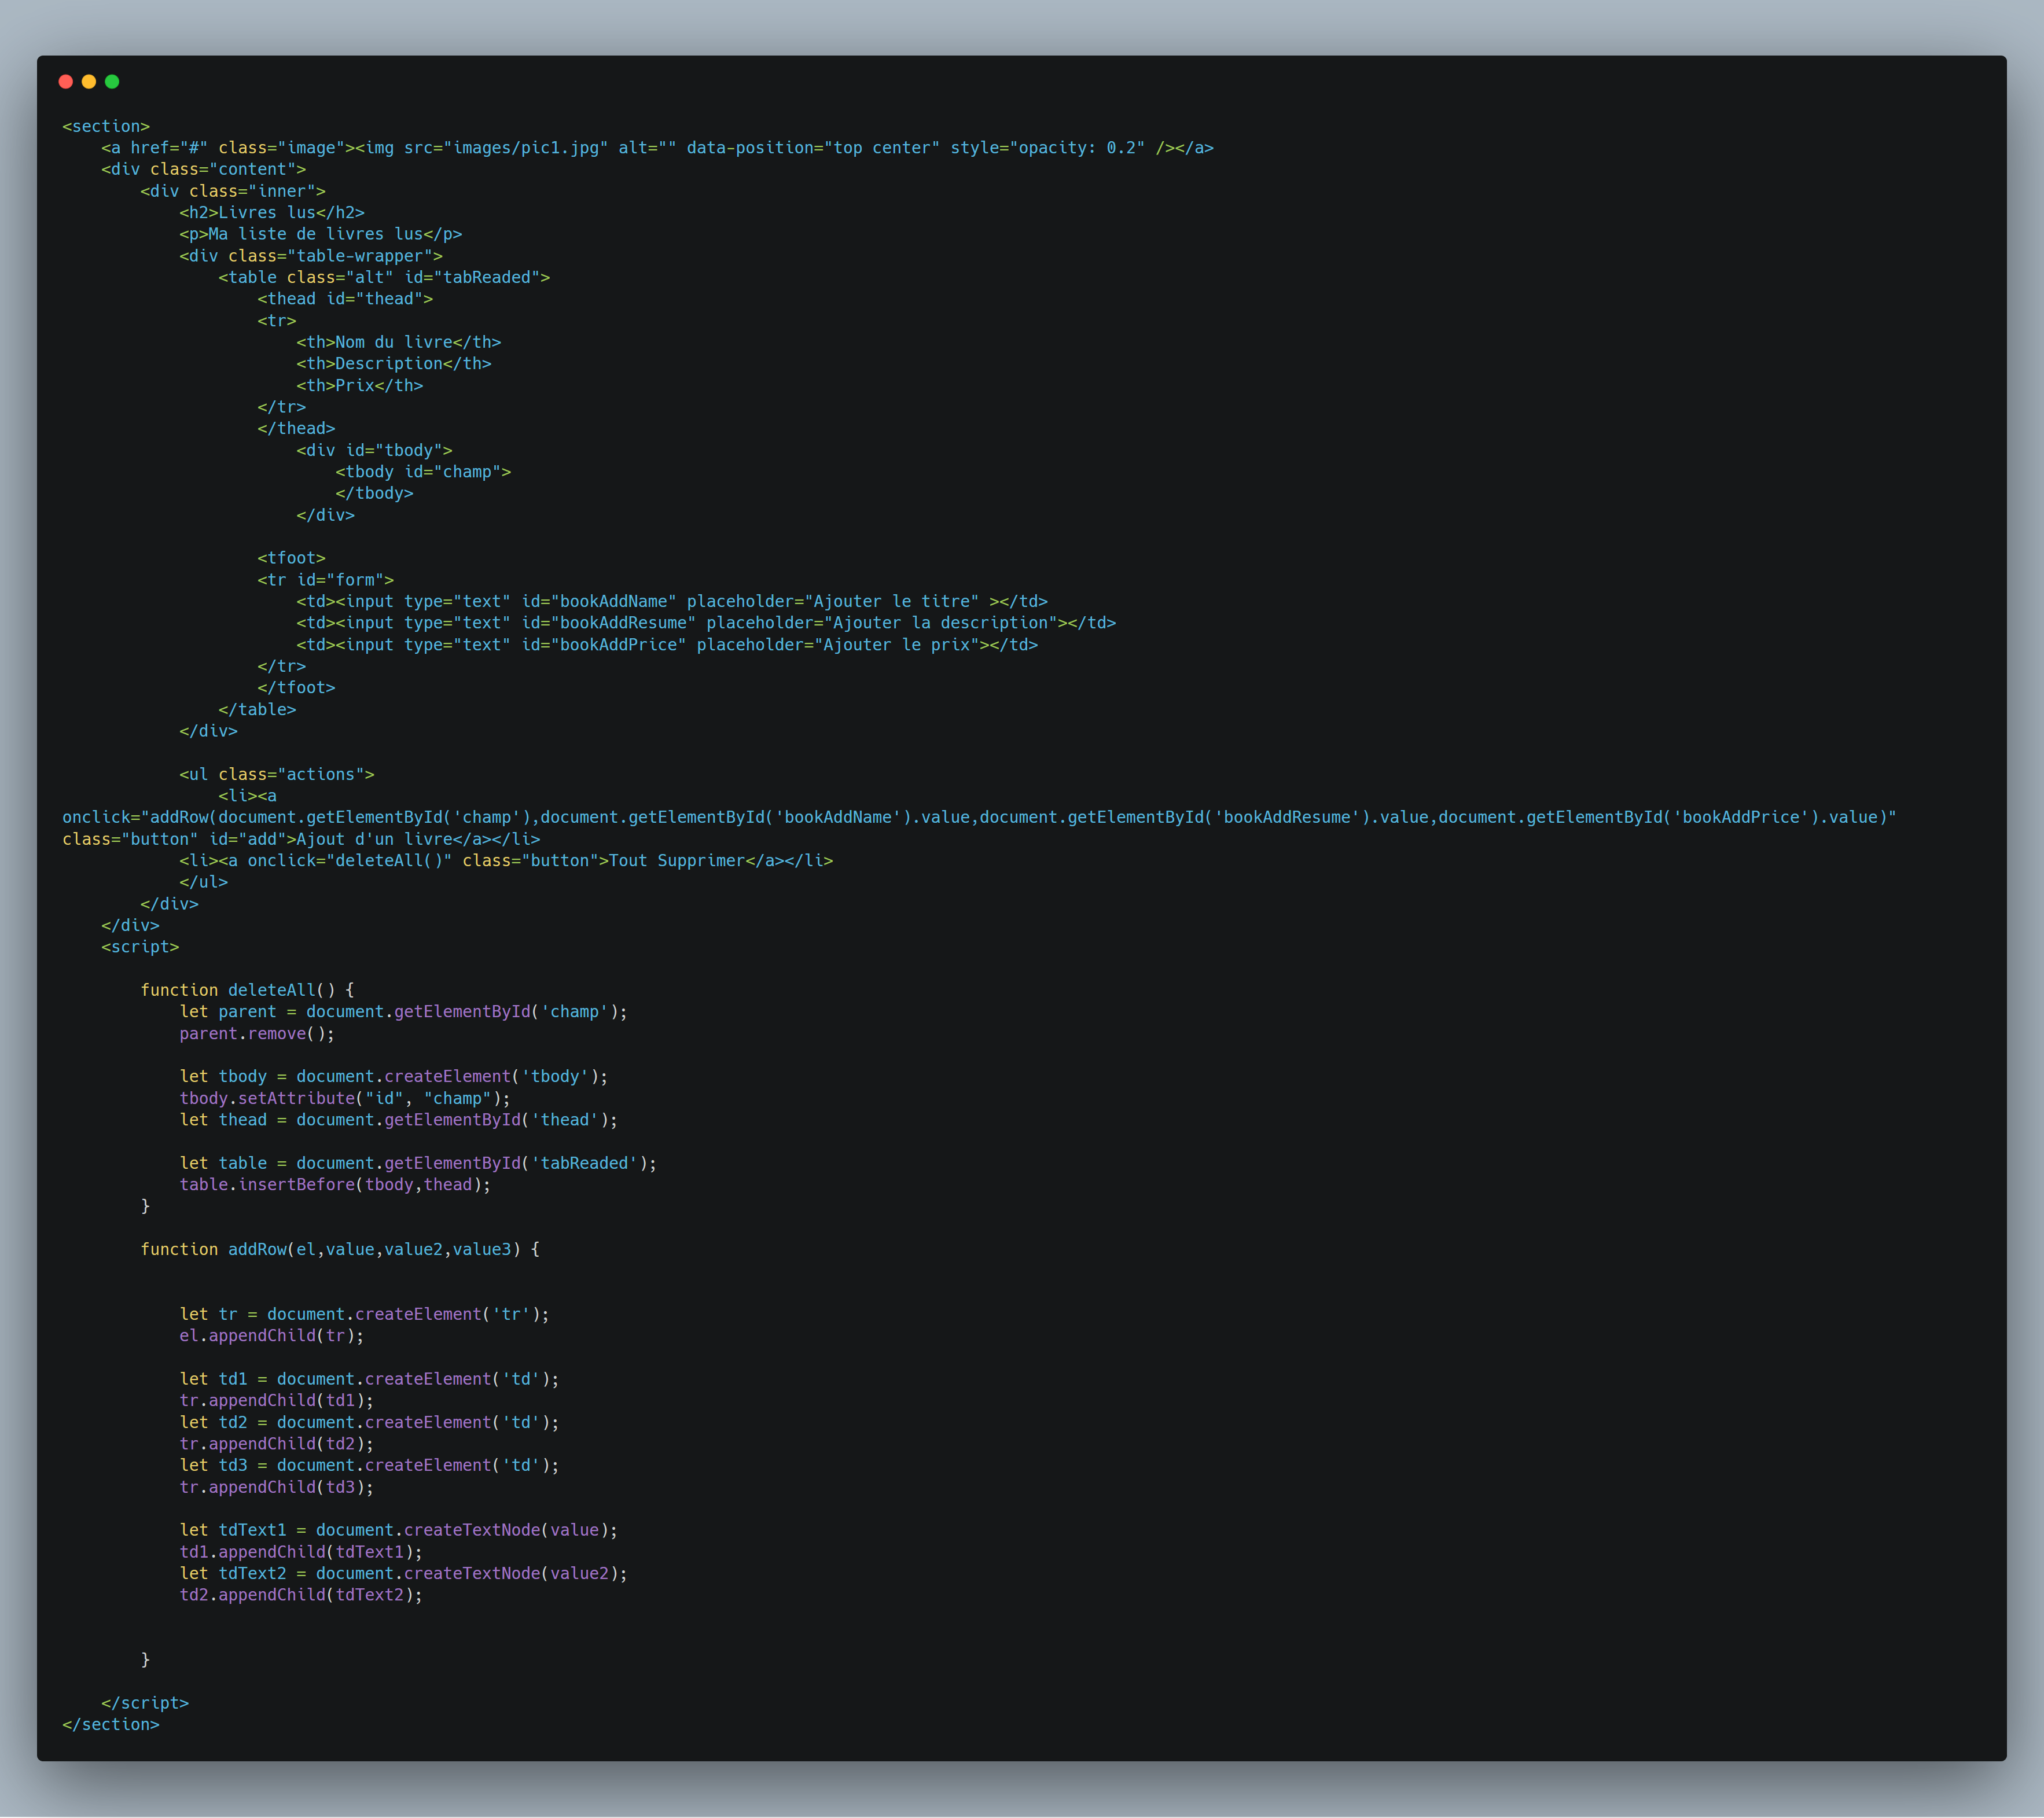Click the green maximize dot
Viewport: 2044px width, 1818px height.
112,82
